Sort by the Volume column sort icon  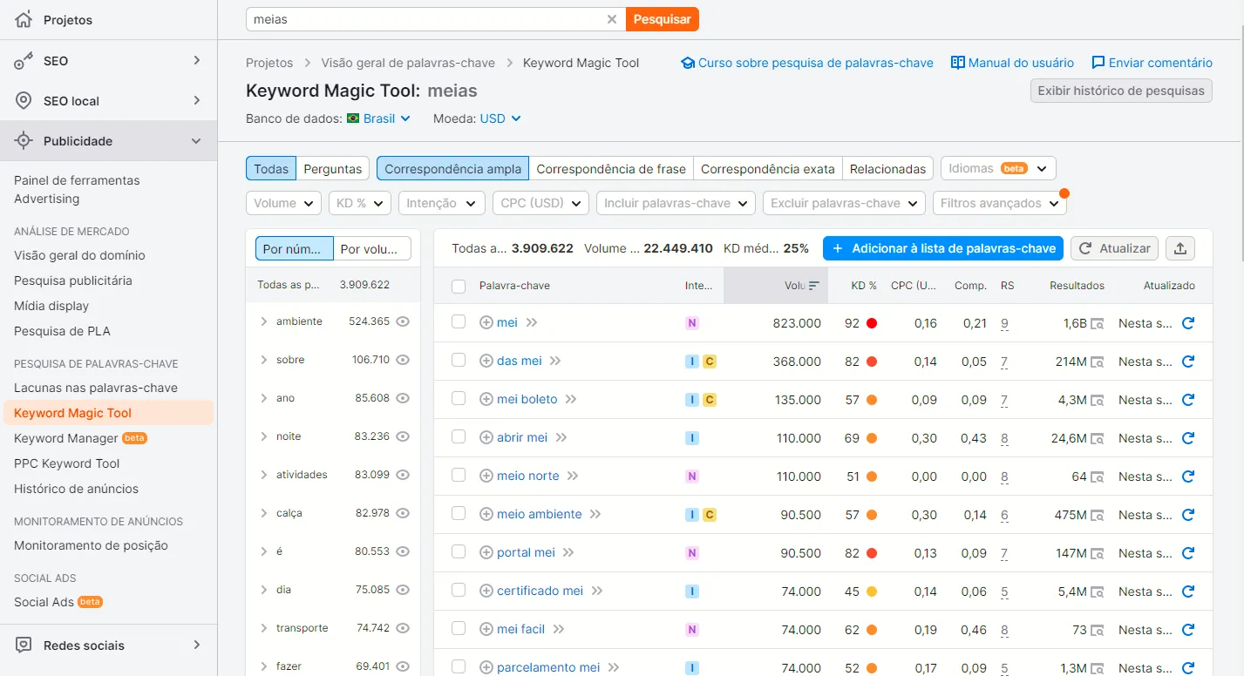(814, 286)
